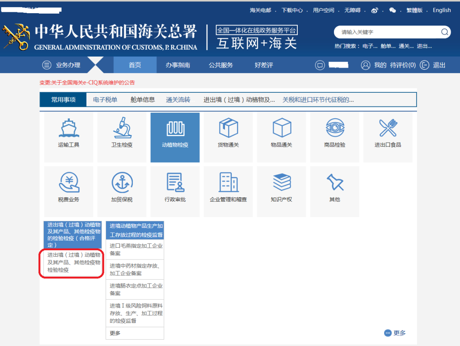460x346 pixels.
Task: Click the 海关电邮 link
Action: click(261, 10)
